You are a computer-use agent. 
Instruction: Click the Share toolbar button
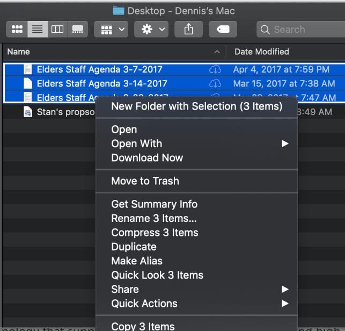[x=188, y=30]
